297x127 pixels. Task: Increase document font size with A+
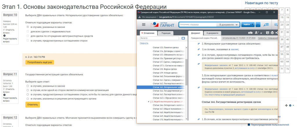[257, 33]
